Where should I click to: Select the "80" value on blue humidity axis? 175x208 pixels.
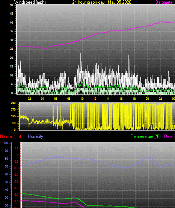tap(6, 159)
